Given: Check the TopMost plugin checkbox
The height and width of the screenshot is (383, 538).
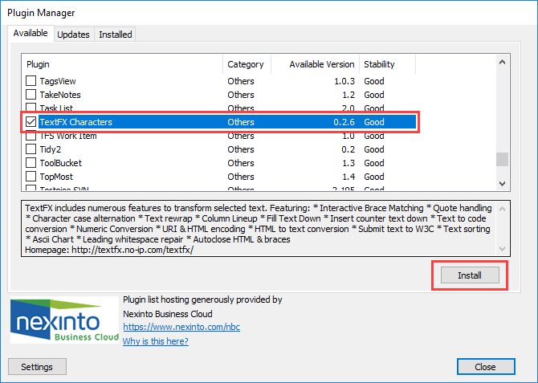Looking at the screenshot, I should point(31,177).
